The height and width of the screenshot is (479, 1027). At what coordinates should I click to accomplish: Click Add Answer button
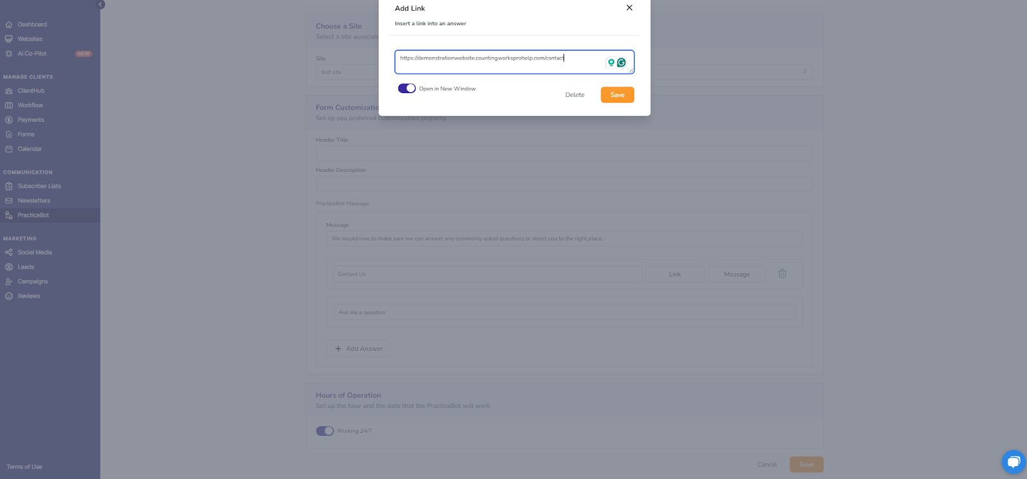click(x=358, y=349)
